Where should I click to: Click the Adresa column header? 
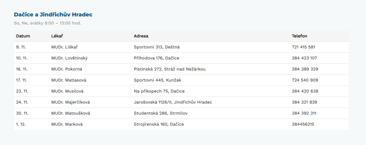click(141, 36)
